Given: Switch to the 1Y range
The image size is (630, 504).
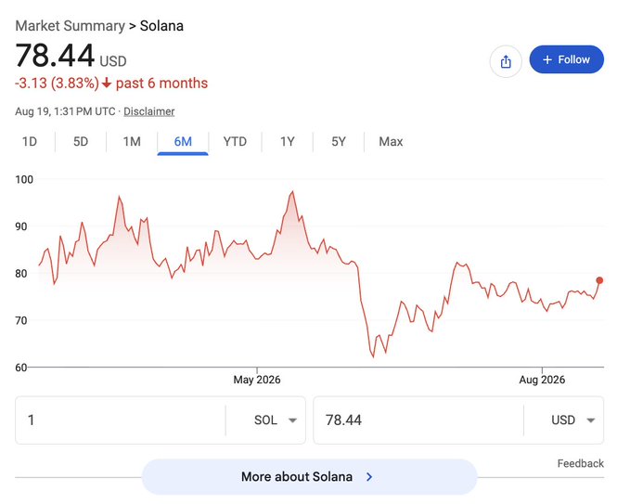Looking at the screenshot, I should 288,141.
